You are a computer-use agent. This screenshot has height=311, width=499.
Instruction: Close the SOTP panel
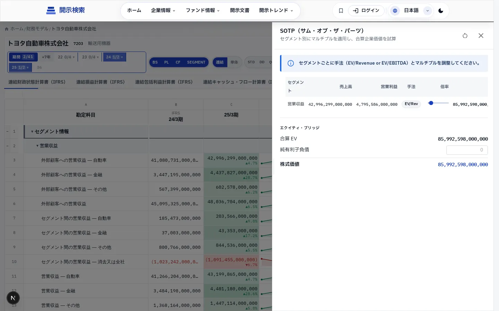(481, 36)
